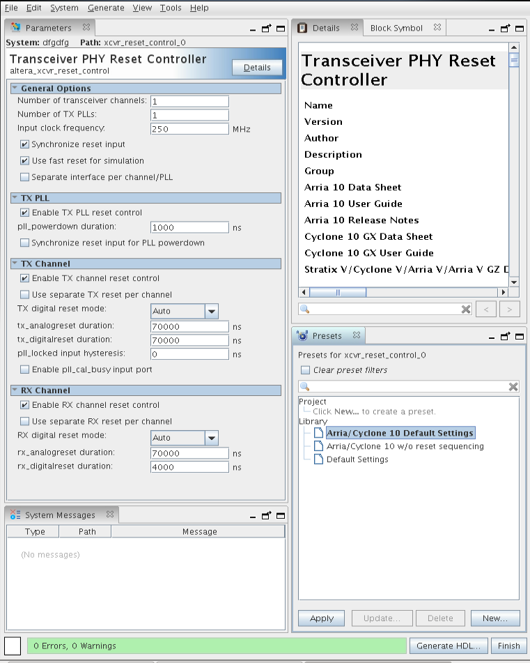Collapse the TX Channel section
Screen dimensions: 530x663
point(15,263)
